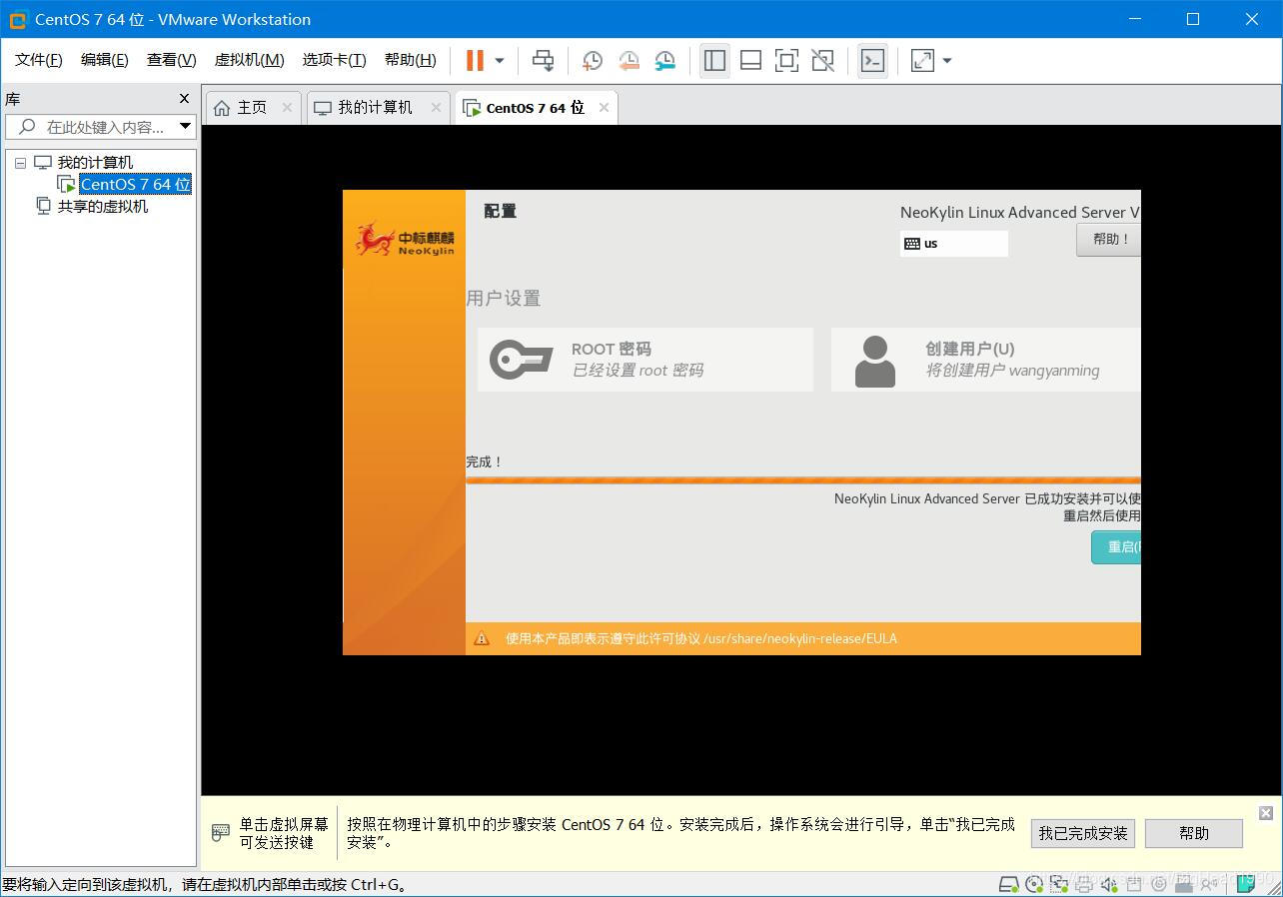The width and height of the screenshot is (1283, 897).
Task: Open the power options dropdown arrow
Action: click(x=500, y=60)
